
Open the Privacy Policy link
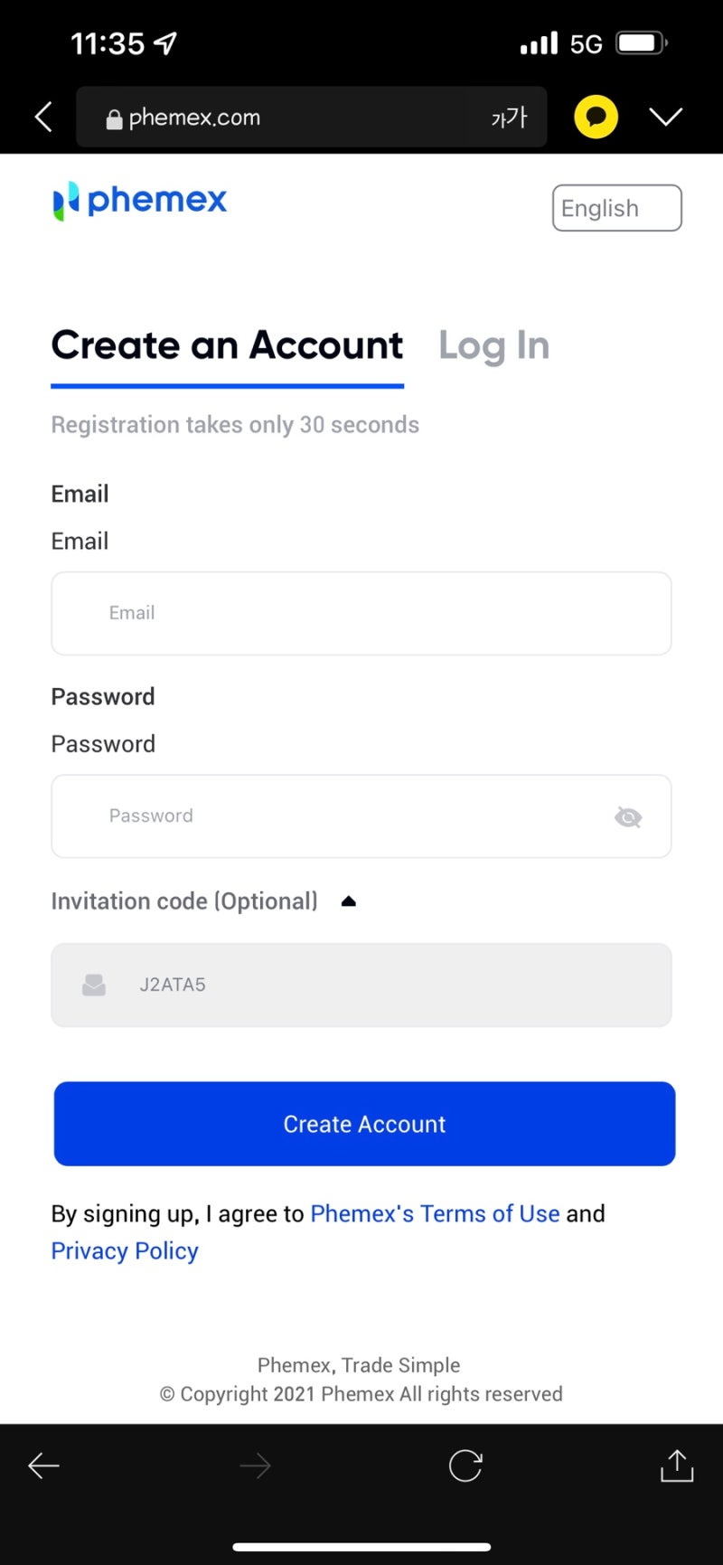125,1251
